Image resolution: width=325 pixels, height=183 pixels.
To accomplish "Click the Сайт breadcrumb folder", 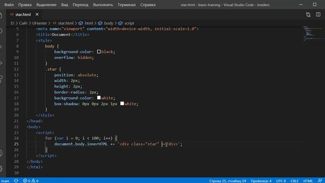I will [23, 23].
